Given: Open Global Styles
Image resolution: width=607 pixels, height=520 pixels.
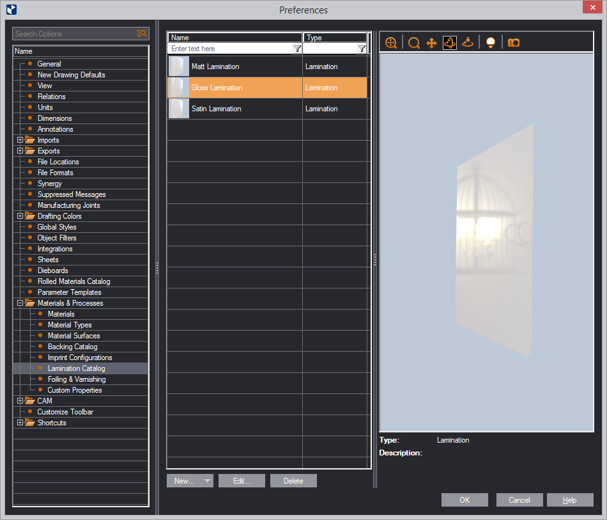Looking at the screenshot, I should (57, 226).
